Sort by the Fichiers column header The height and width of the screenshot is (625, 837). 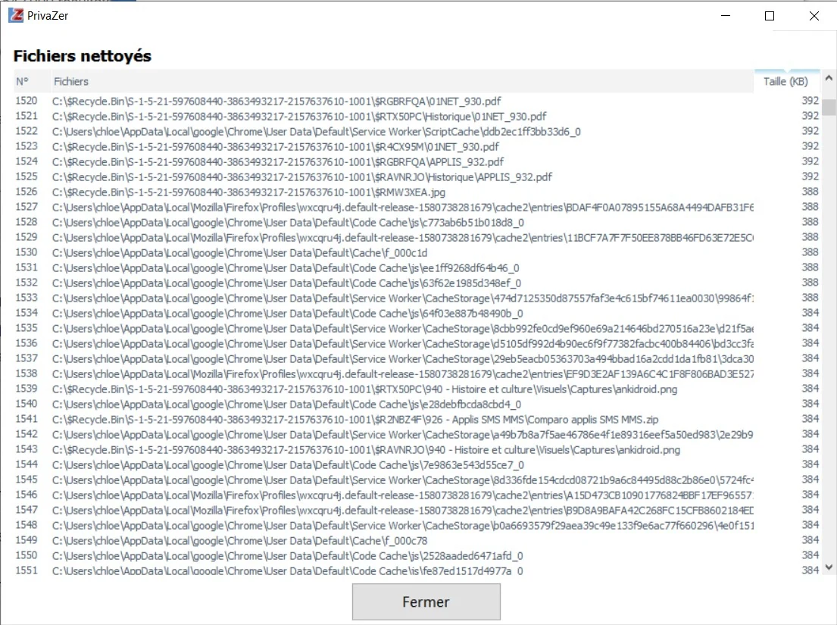point(402,81)
